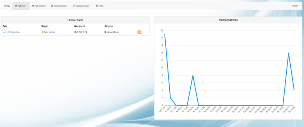The height and width of the screenshot is (127, 304).
Task: Click the chart peak at Mi 16:00
Action: (x=193, y=76)
